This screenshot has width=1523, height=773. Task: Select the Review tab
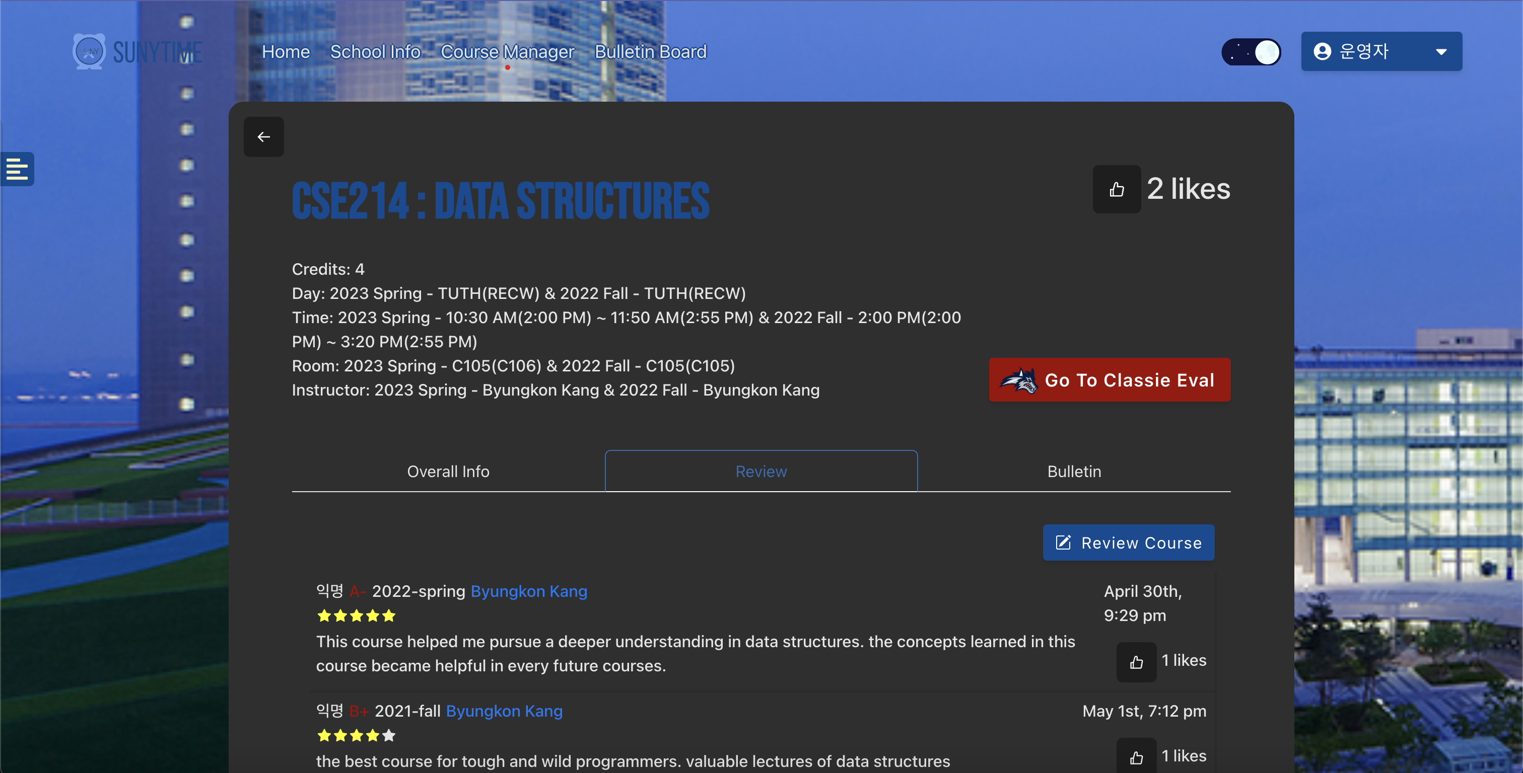coord(761,471)
